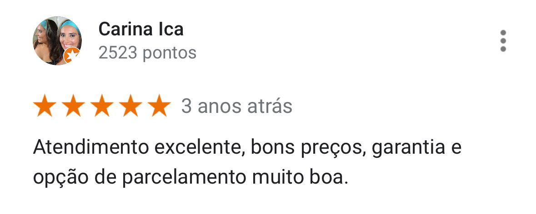Click 'muito boa.' at review end

[x=300, y=178]
